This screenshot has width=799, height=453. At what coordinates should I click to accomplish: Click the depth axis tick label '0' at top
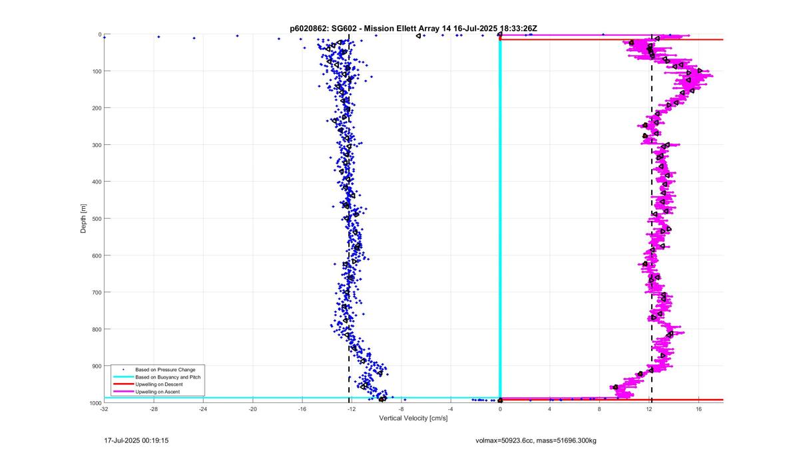point(99,35)
